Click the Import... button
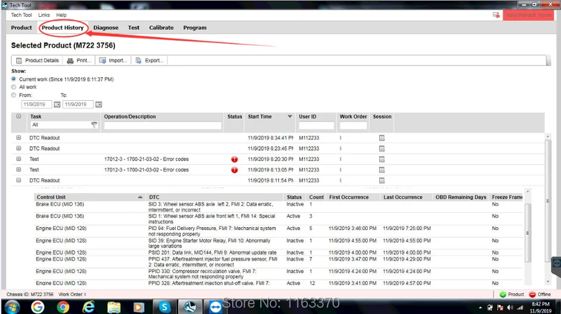 point(113,60)
